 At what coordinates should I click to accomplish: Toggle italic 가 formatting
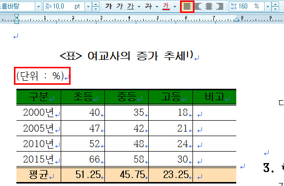119,6
